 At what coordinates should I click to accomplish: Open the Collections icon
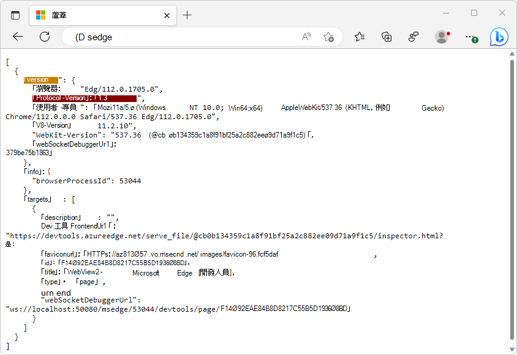point(387,37)
